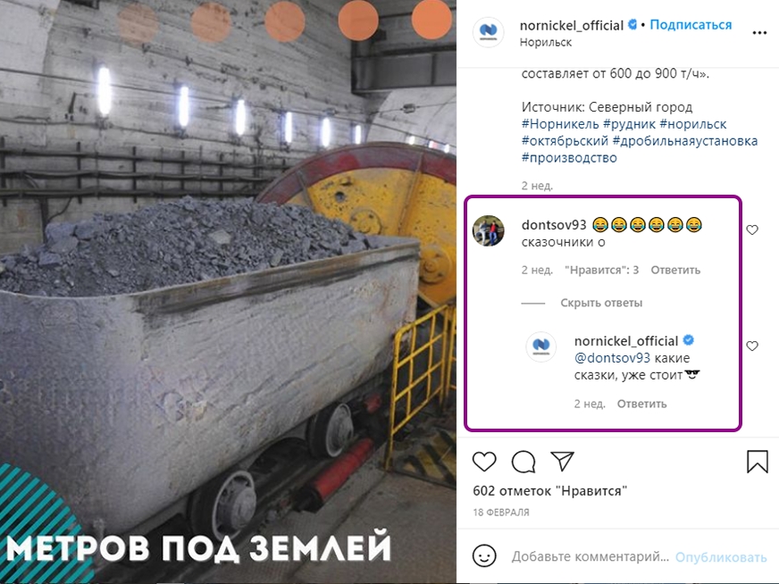Save post with the bookmark icon

coord(758,462)
